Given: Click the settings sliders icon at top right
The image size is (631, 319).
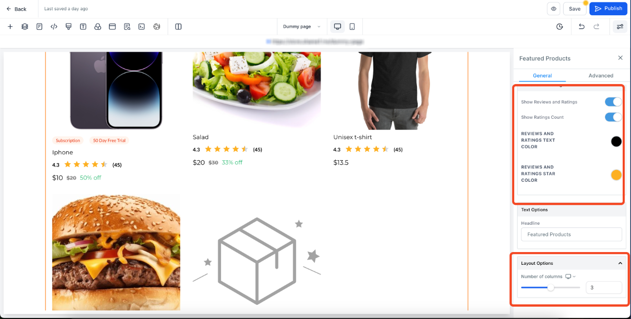Looking at the screenshot, I should [620, 27].
